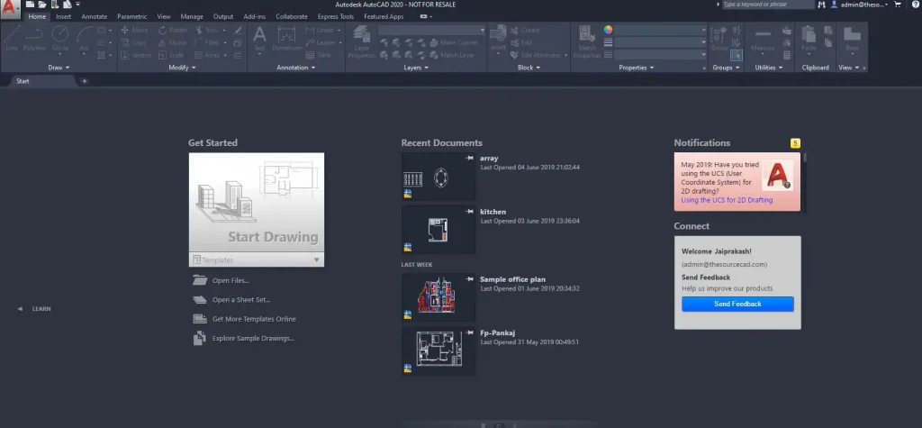Click the Send Feedback button
The width and height of the screenshot is (922, 428).
(737, 304)
